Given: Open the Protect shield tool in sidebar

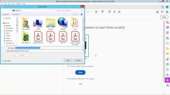Looking at the screenshot, I should (167, 69).
